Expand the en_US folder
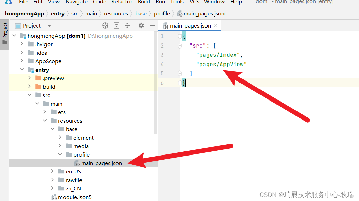This screenshot has height=201, width=359. point(52,171)
